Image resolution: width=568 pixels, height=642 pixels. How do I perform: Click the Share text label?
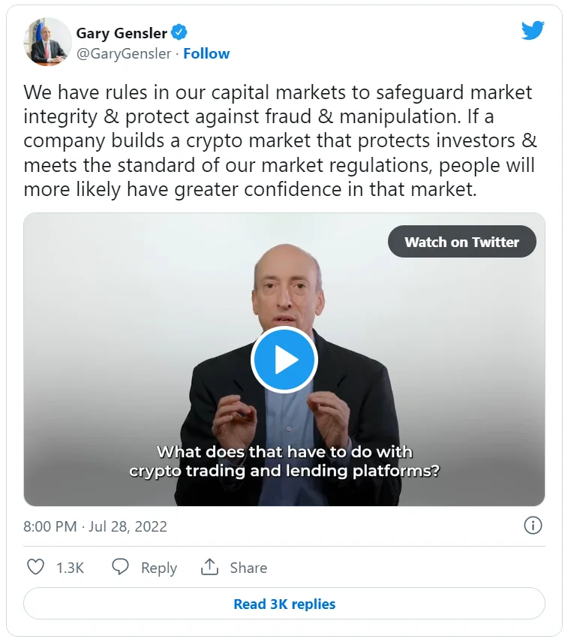tap(248, 568)
